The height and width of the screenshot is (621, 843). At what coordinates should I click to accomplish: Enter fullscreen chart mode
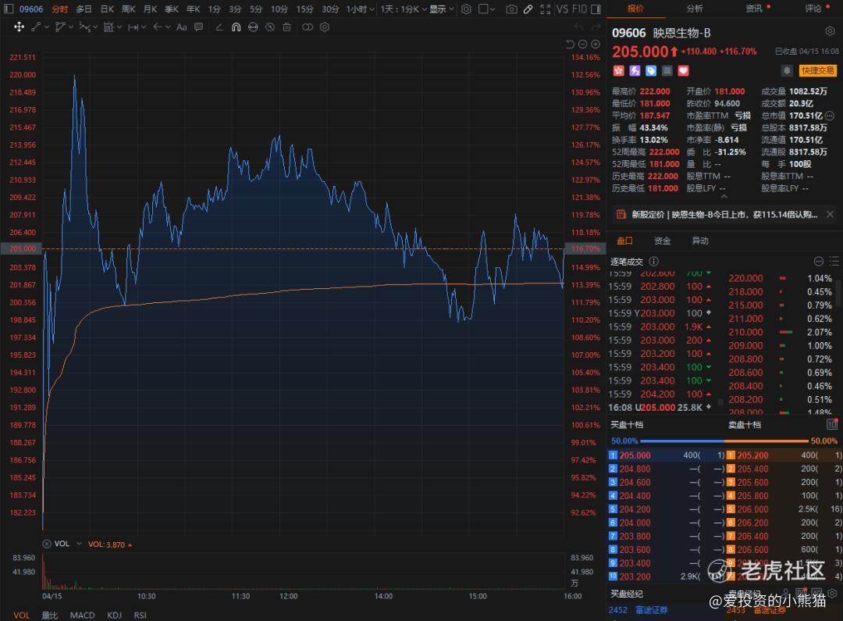[545, 9]
